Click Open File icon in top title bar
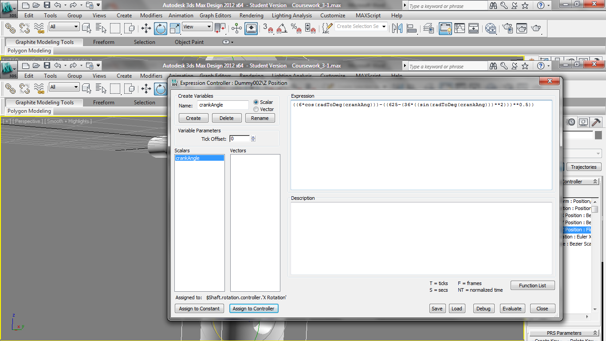606x341 pixels. (x=36, y=5)
